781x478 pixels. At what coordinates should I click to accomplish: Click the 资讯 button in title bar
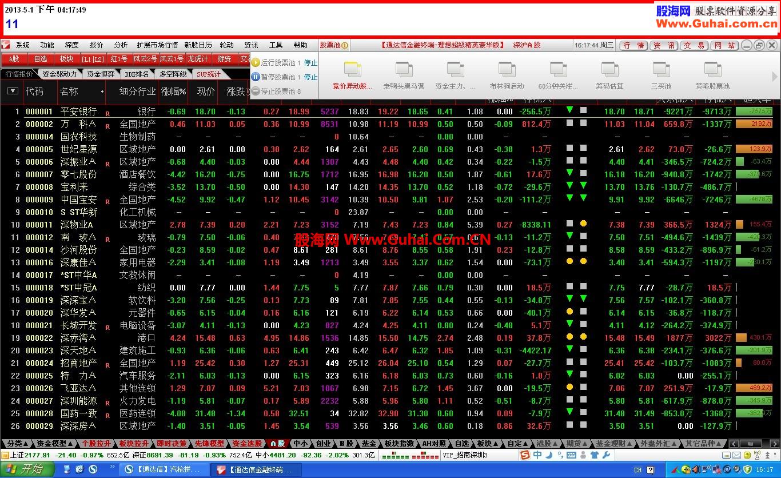[x=664, y=45]
